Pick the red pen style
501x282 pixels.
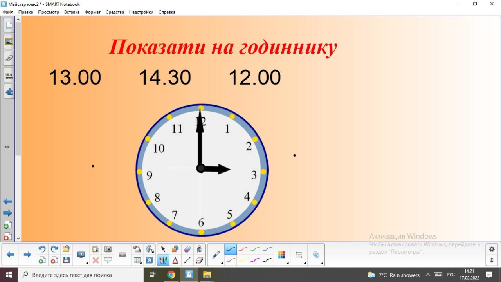(243, 249)
